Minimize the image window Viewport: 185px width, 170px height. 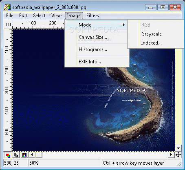(151, 7)
